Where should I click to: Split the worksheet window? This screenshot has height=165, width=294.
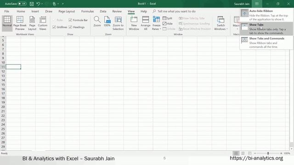[x=167, y=18]
